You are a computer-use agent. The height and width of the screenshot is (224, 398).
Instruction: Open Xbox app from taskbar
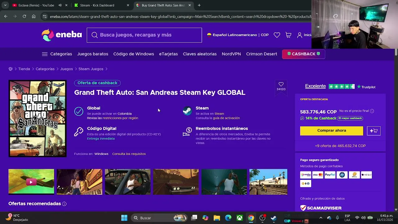(239, 218)
